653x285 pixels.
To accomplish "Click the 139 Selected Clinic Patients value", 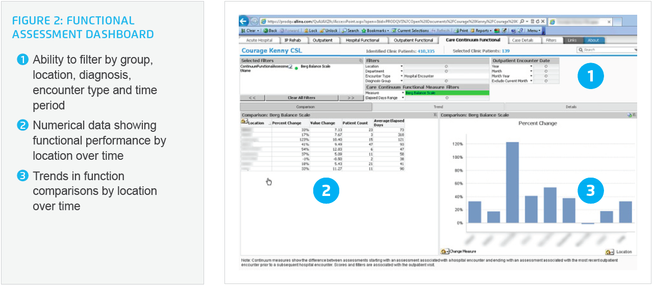I will 506,51.
